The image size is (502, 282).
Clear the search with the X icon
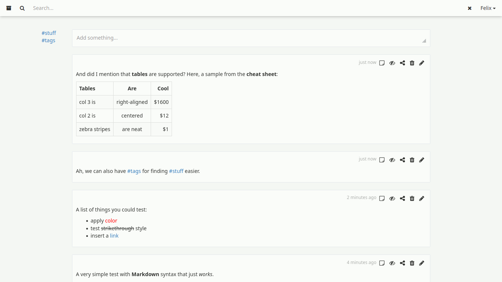tap(469, 8)
